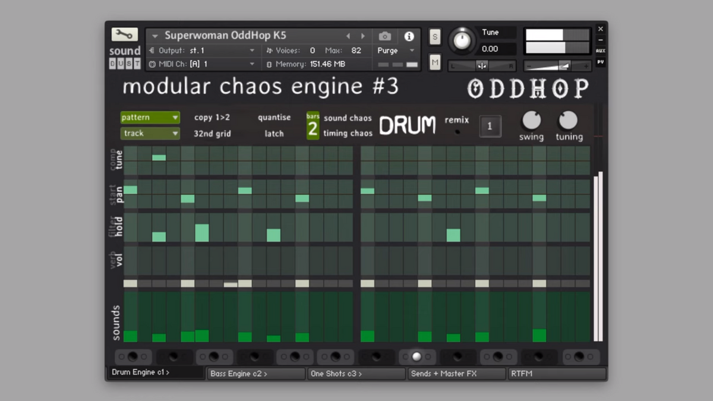Open the instrument info icon
The image size is (713, 401).
tap(409, 36)
